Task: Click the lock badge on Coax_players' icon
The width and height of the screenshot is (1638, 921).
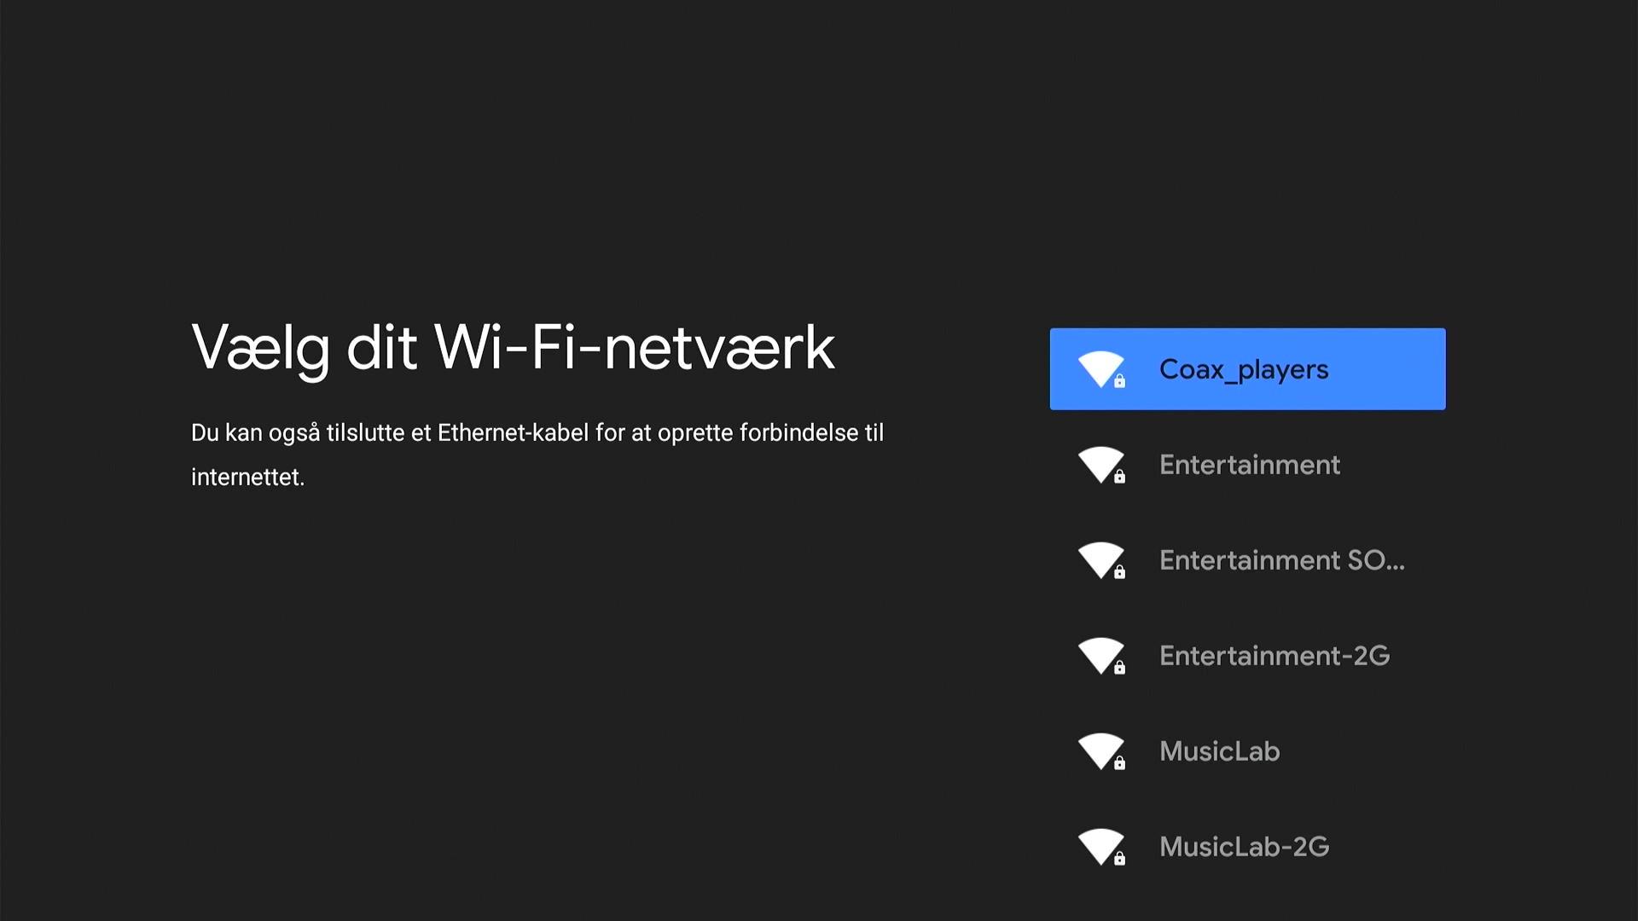Action: tap(1119, 382)
